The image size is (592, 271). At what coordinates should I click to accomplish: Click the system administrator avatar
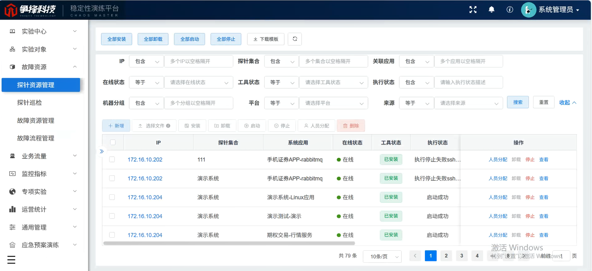point(528,10)
